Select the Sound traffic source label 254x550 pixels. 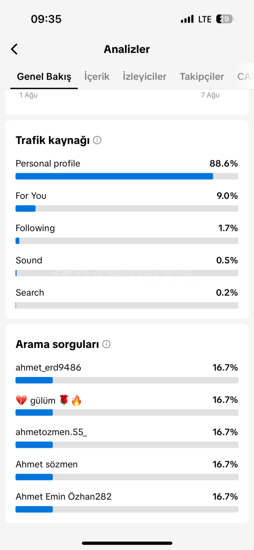[29, 261]
